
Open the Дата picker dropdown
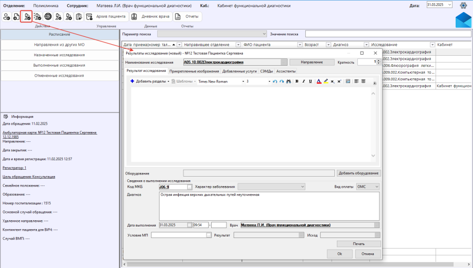click(x=449, y=5)
